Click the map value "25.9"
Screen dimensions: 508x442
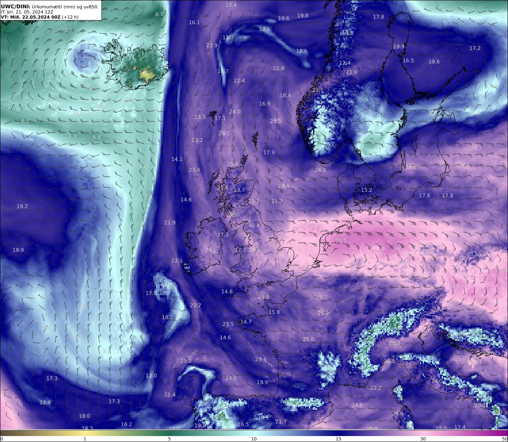323,314
